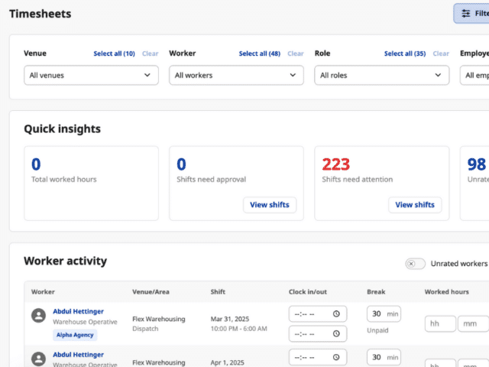This screenshot has height=367, width=489.
Task: Click the Shift column header
Action: click(x=218, y=292)
